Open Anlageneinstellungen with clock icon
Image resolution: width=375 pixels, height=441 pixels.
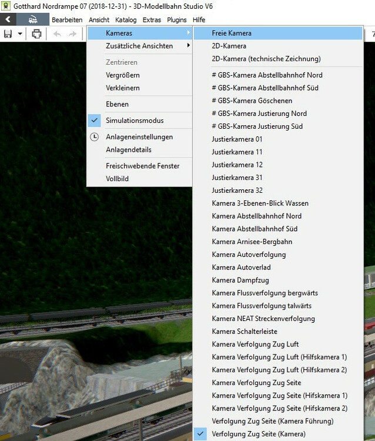click(x=140, y=137)
